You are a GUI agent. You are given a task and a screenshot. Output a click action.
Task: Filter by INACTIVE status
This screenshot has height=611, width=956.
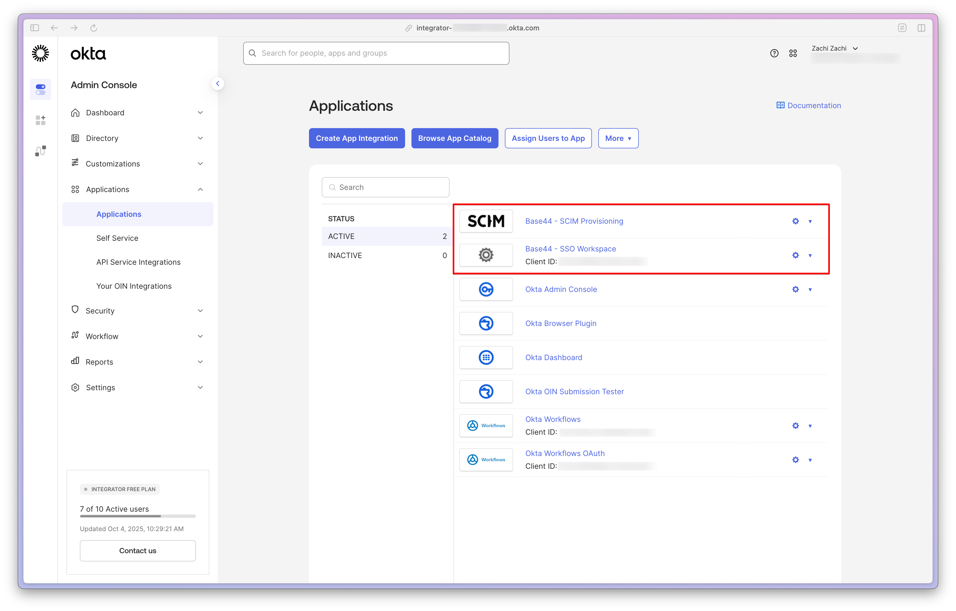(387, 255)
